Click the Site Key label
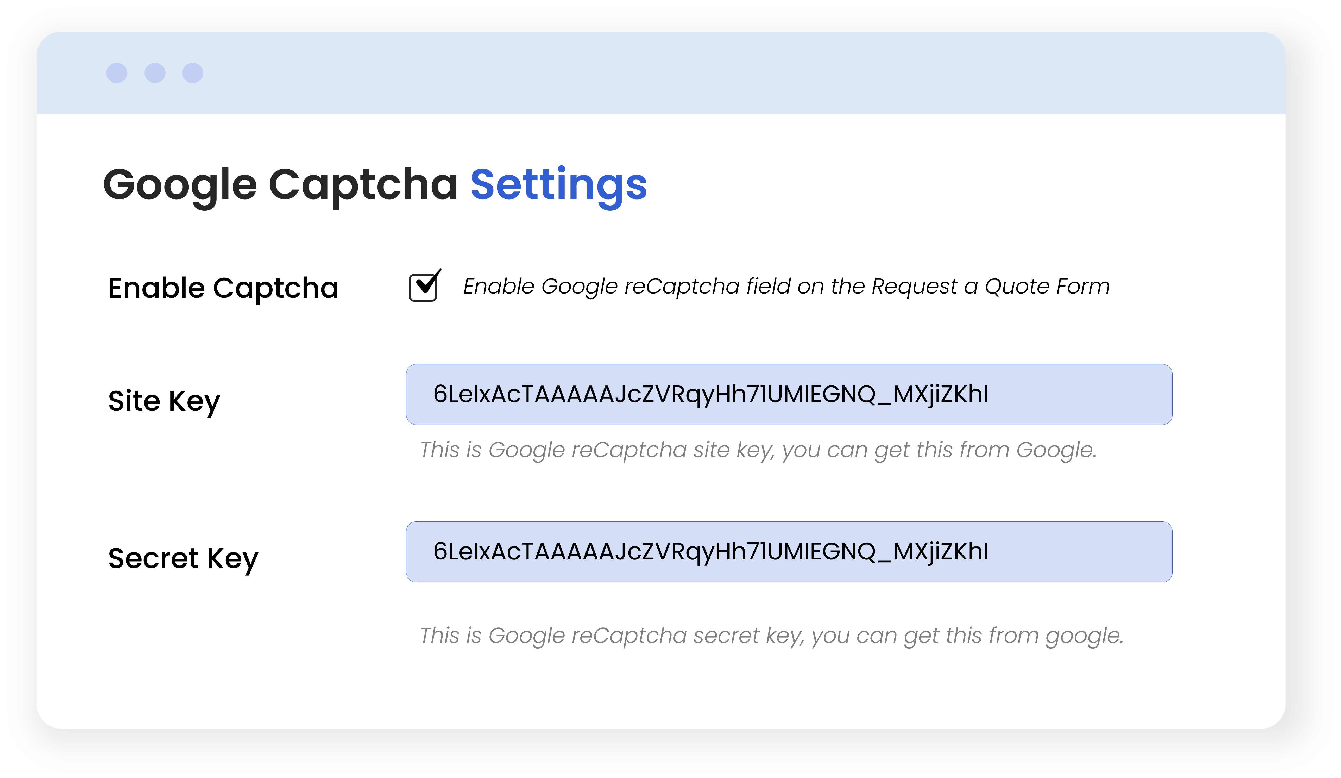1341x778 pixels. pos(164,401)
